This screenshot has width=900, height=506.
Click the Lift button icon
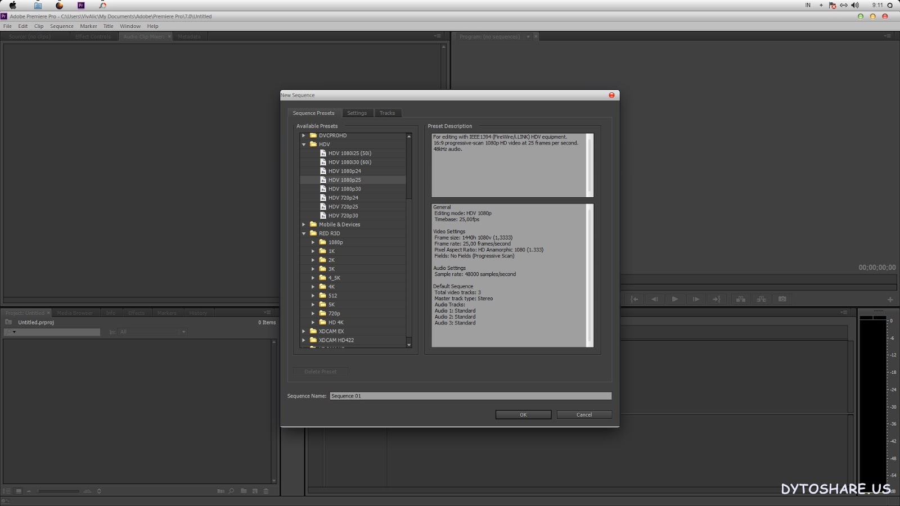pyautogui.click(x=741, y=299)
